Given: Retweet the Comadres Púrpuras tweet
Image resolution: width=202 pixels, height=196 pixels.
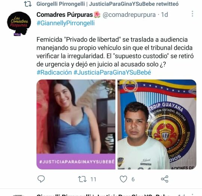Looking at the screenshot, I should click(82, 179).
